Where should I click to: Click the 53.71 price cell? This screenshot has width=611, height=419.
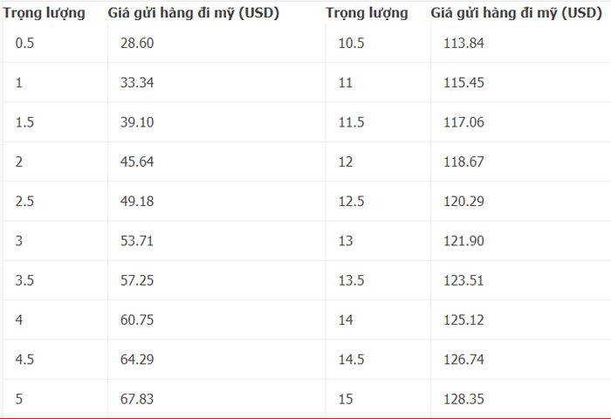[137, 241]
